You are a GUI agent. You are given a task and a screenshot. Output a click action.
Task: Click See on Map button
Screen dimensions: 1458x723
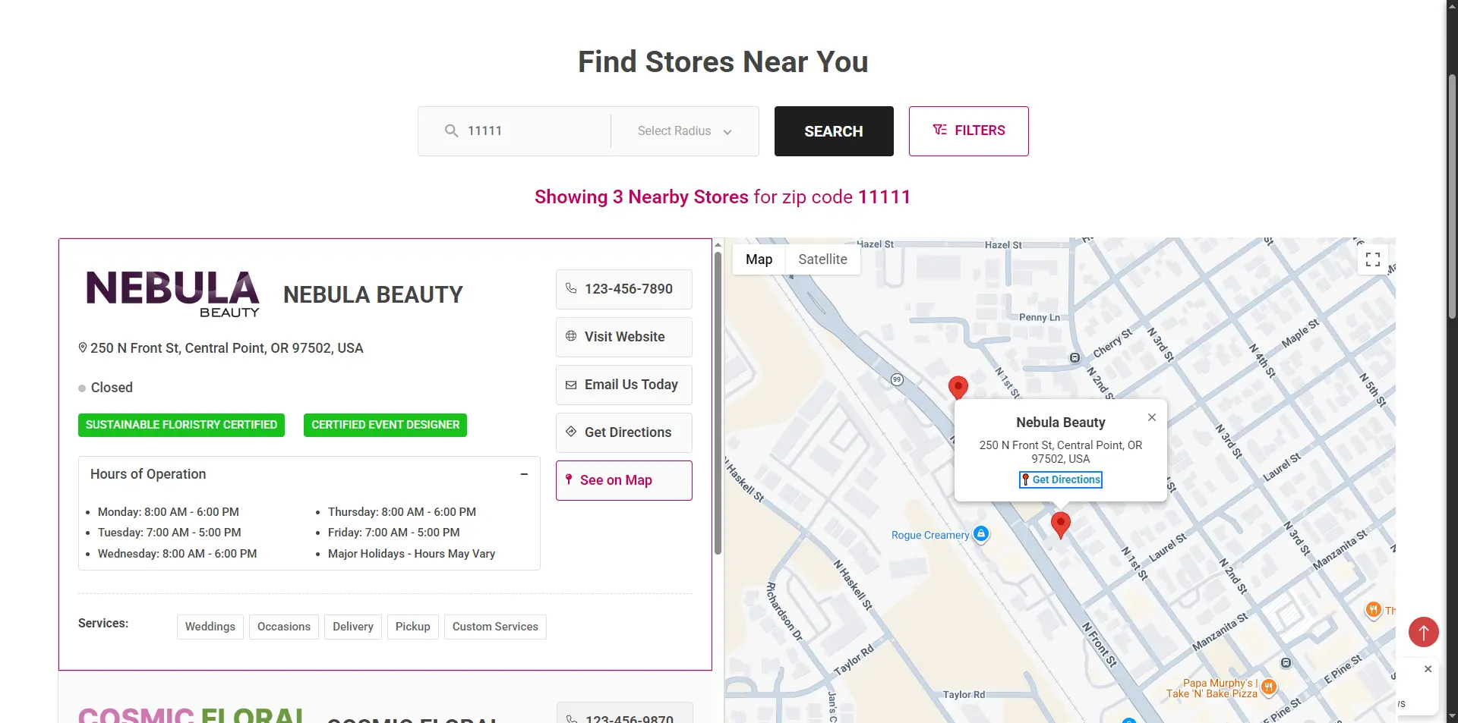point(623,480)
